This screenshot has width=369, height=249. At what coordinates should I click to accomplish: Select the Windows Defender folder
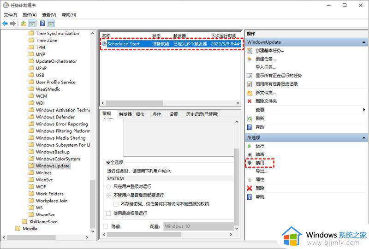(x=55, y=117)
